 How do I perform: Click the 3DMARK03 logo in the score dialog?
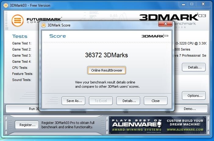click(155, 36)
